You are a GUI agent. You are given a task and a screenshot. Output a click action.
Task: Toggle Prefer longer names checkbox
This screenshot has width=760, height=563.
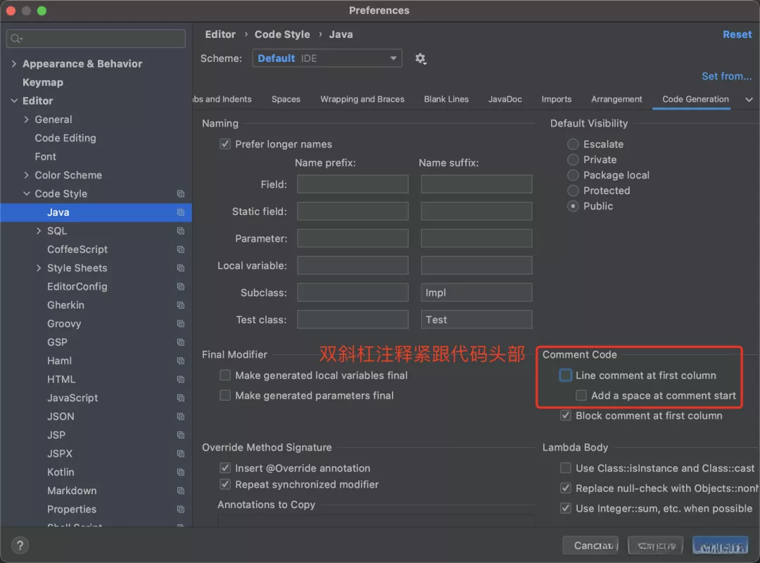pyautogui.click(x=225, y=144)
